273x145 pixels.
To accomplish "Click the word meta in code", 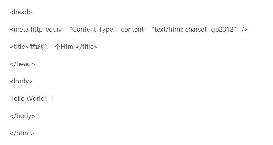I will [21, 29].
